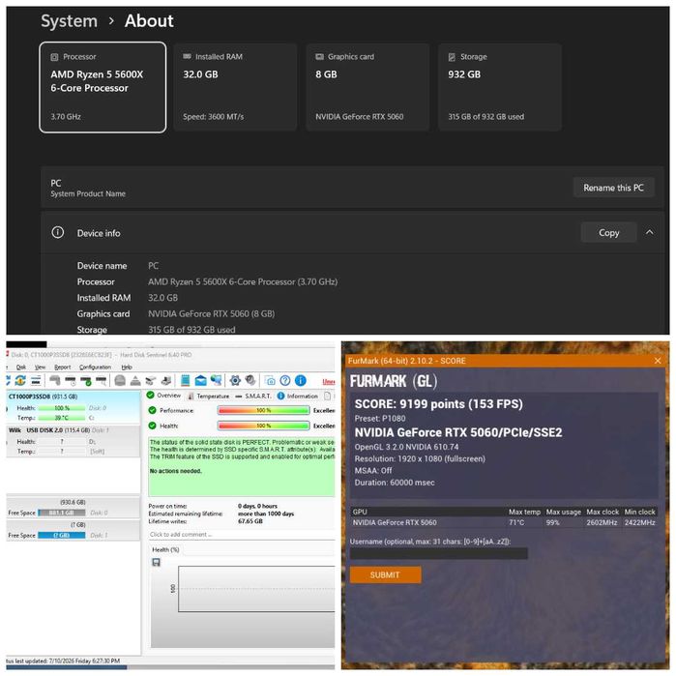This screenshot has height=676, width=676.
Task: Click 'NVIDIA GeForce RTX 5060/PCIe/SSE2' text
Action: coord(458,432)
